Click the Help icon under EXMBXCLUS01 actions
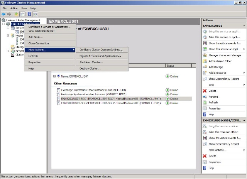 (x=205, y=114)
